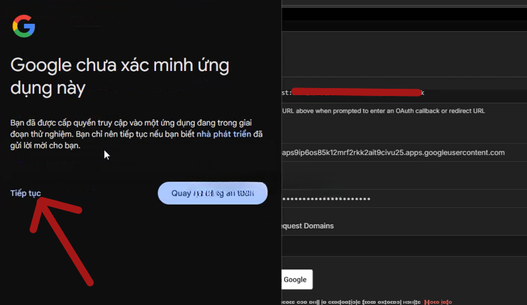The height and width of the screenshot is (305, 527).
Task: Click the 'Tiếp tục' link
Action: coord(26,193)
